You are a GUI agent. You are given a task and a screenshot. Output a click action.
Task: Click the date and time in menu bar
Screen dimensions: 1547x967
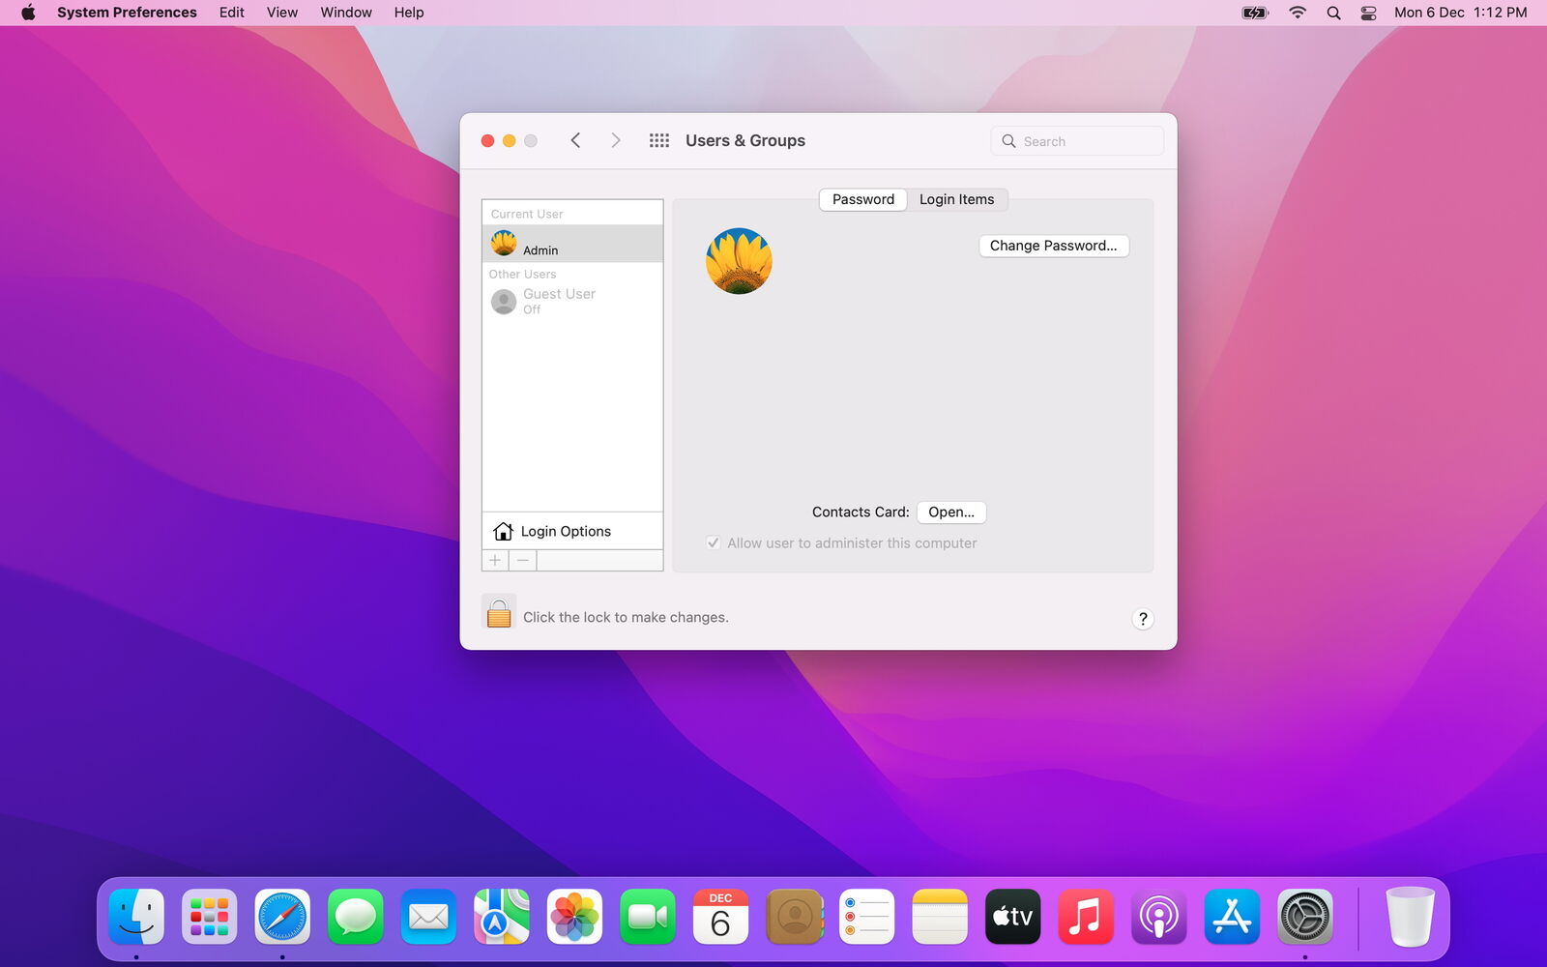[1460, 13]
